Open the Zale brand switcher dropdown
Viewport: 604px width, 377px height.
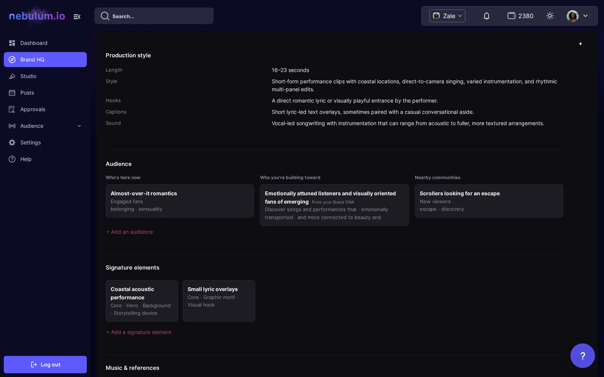[x=447, y=16]
